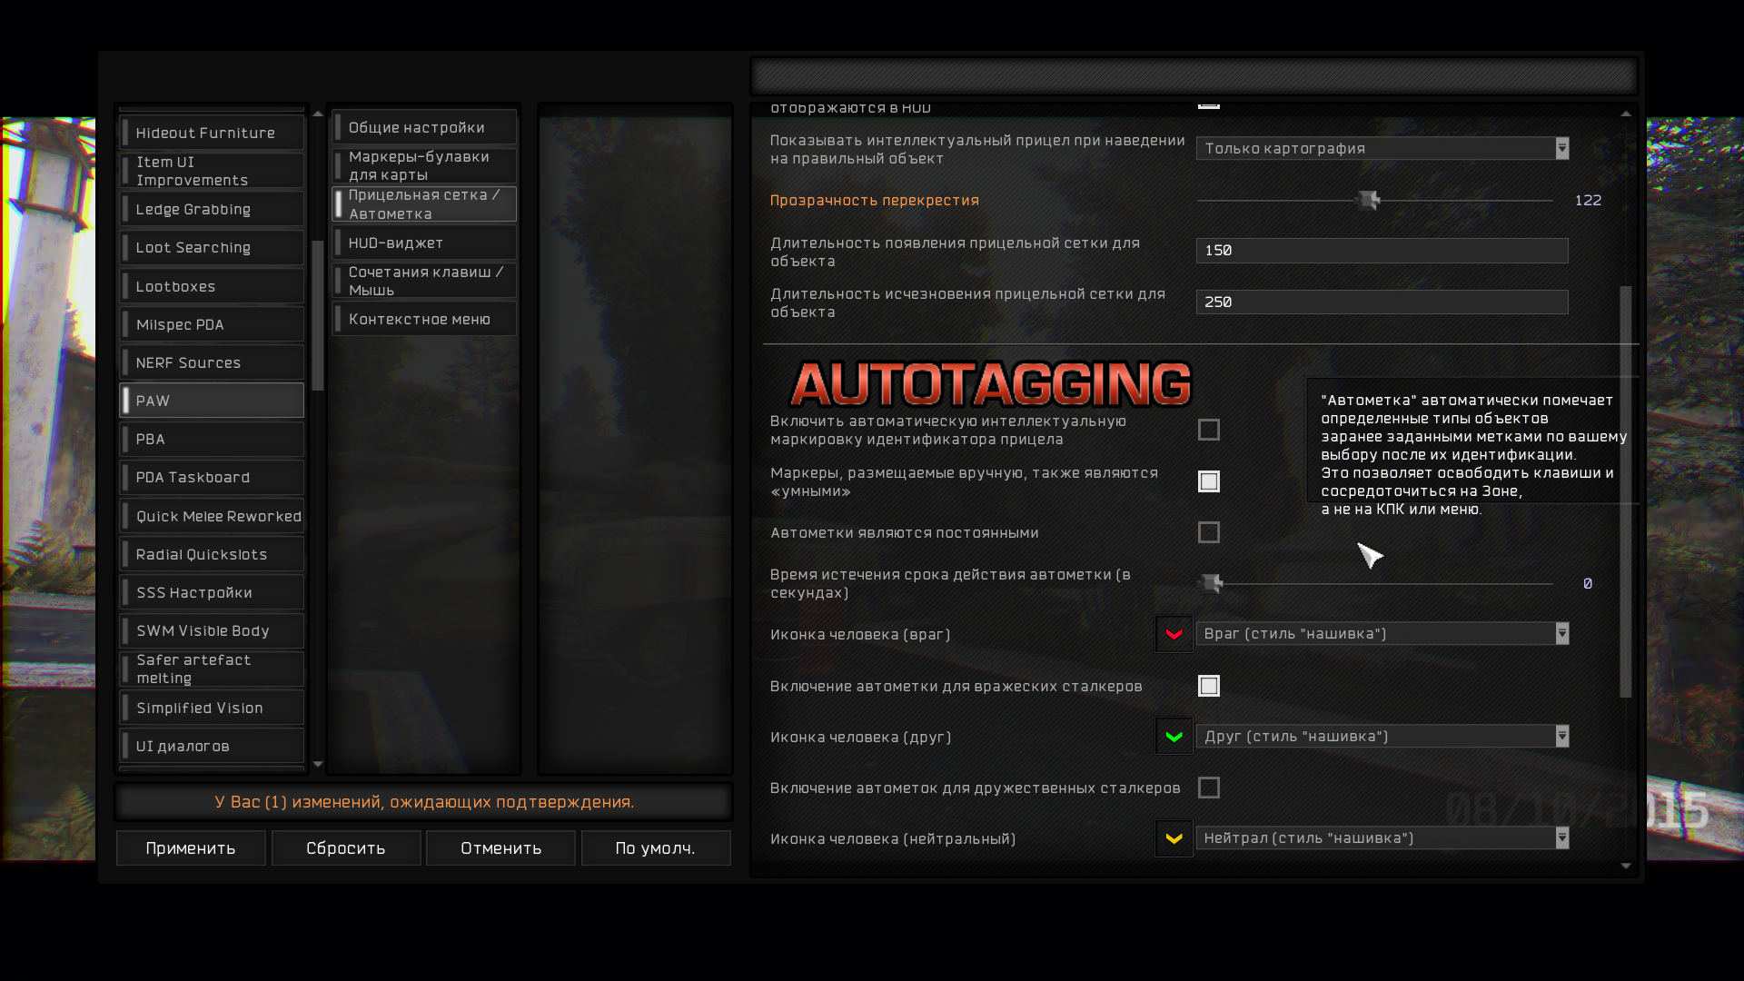1744x981 pixels.
Task: Click the yellow neutral chevron icon preview
Action: (x=1174, y=838)
